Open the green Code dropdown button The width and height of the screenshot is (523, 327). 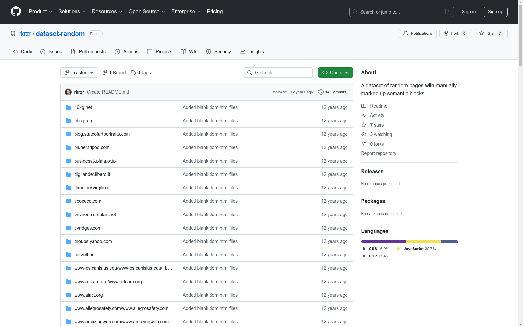pos(335,73)
